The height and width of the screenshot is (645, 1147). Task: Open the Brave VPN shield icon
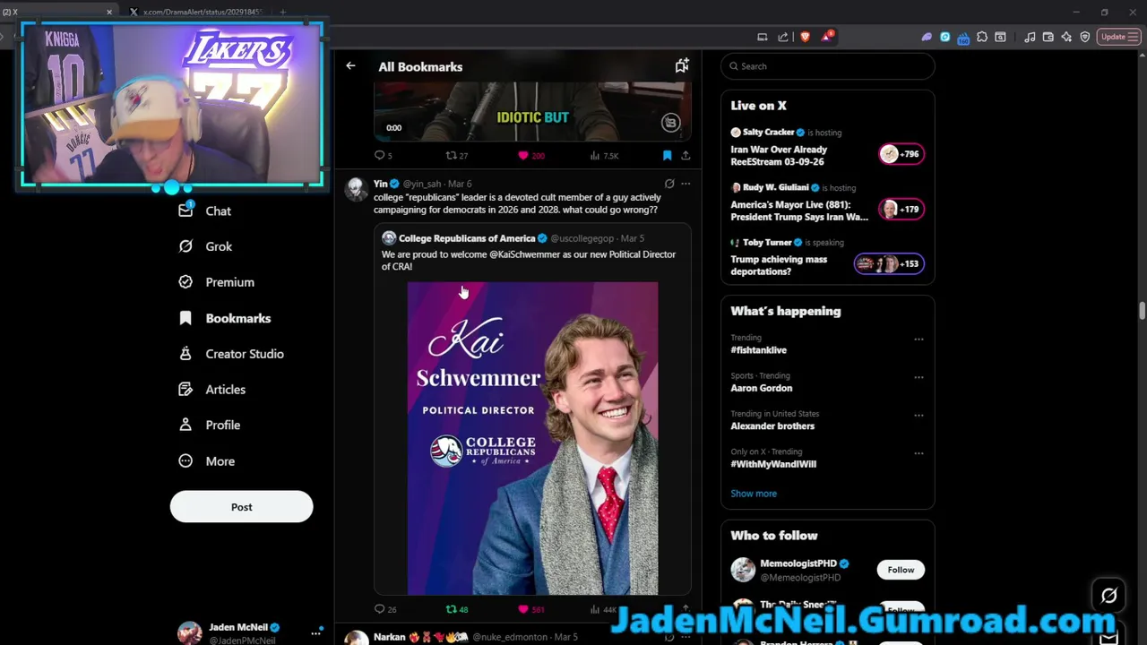(x=1085, y=37)
